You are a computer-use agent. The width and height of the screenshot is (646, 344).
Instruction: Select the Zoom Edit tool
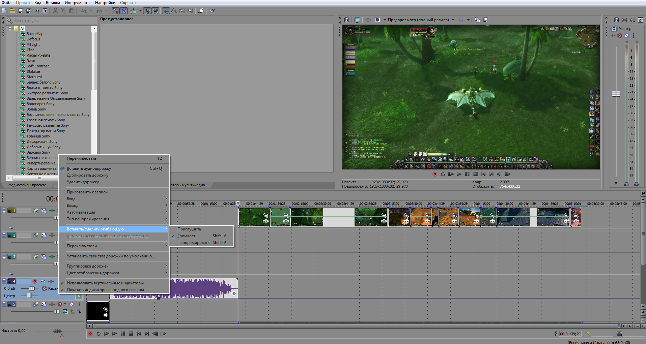(x=190, y=11)
